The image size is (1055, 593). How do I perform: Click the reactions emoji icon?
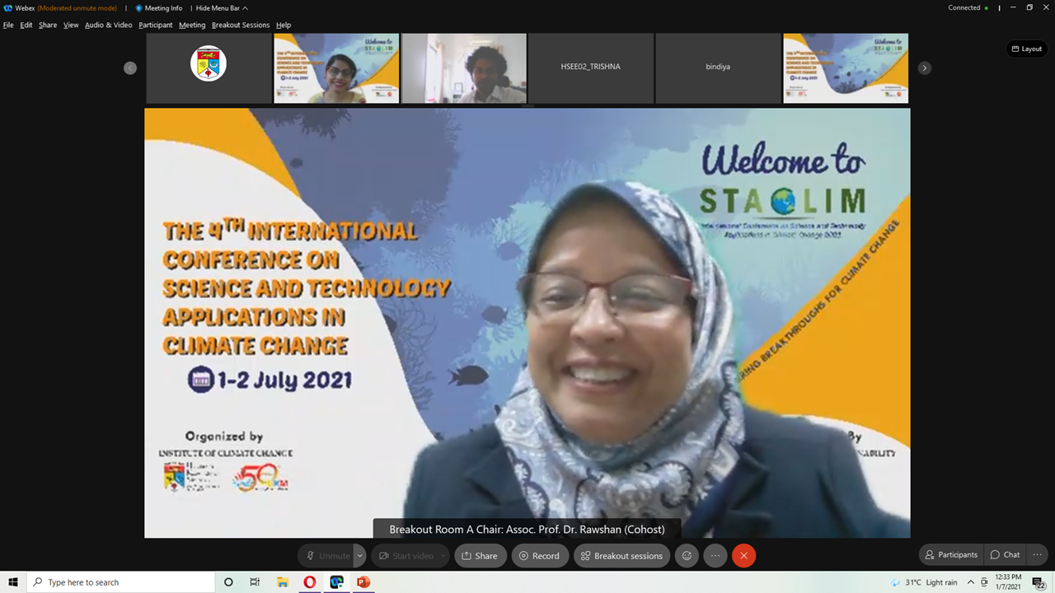[x=687, y=556]
